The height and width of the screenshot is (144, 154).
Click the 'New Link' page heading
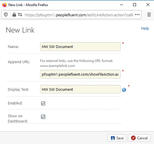20,30
